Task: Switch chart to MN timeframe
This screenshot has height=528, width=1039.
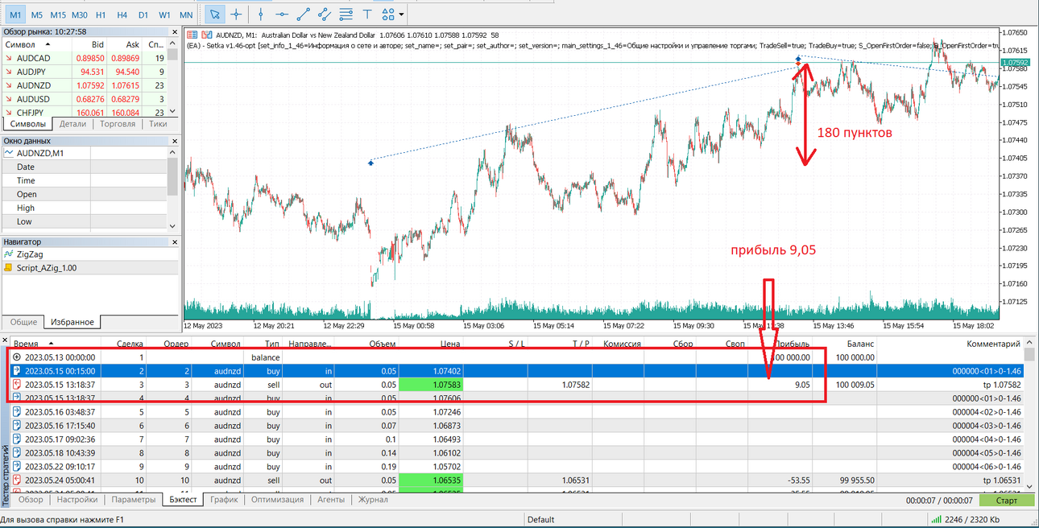Action: coord(186,14)
